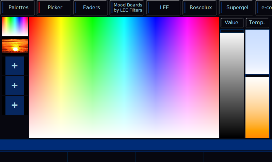This screenshot has height=162, width=272.
Task: Open the Supergel tab
Action: 236,7
